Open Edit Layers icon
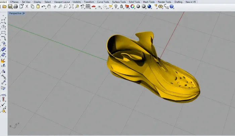This screenshot has width=235, height=136. tap(127, 7)
